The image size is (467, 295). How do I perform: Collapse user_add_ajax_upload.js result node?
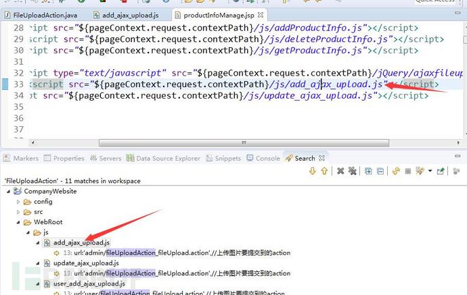[x=38, y=284]
